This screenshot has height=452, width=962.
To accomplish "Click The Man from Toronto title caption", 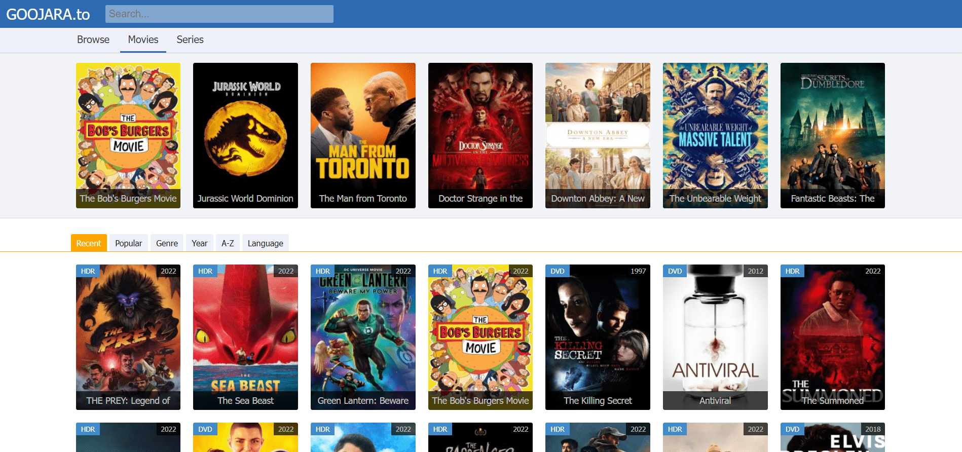I will [363, 199].
